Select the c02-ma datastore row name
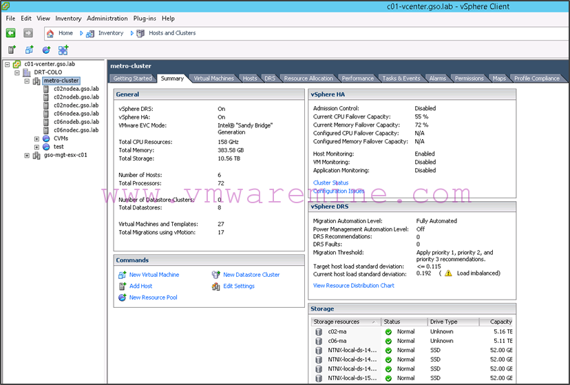The height and width of the screenshot is (385, 570). tap(337, 331)
